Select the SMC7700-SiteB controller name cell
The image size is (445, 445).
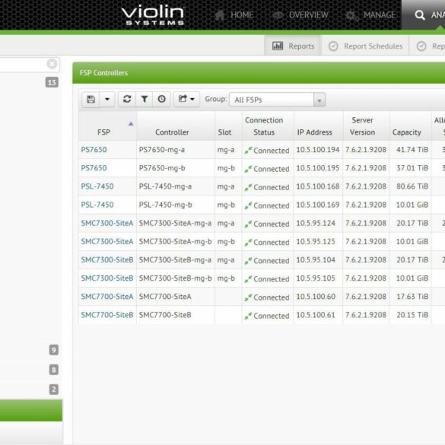tap(176, 315)
